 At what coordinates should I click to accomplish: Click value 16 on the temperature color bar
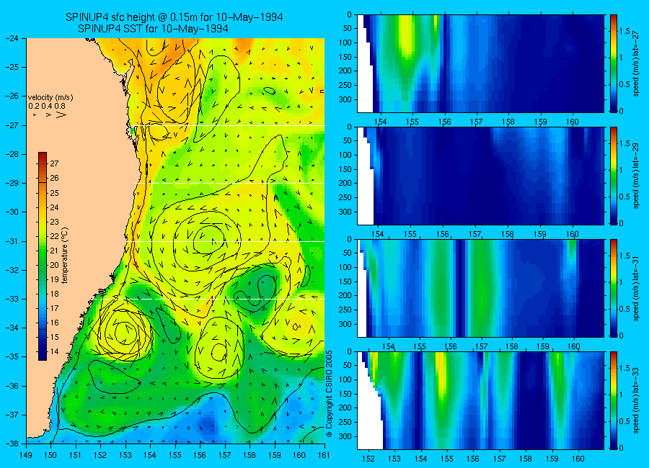pos(54,323)
